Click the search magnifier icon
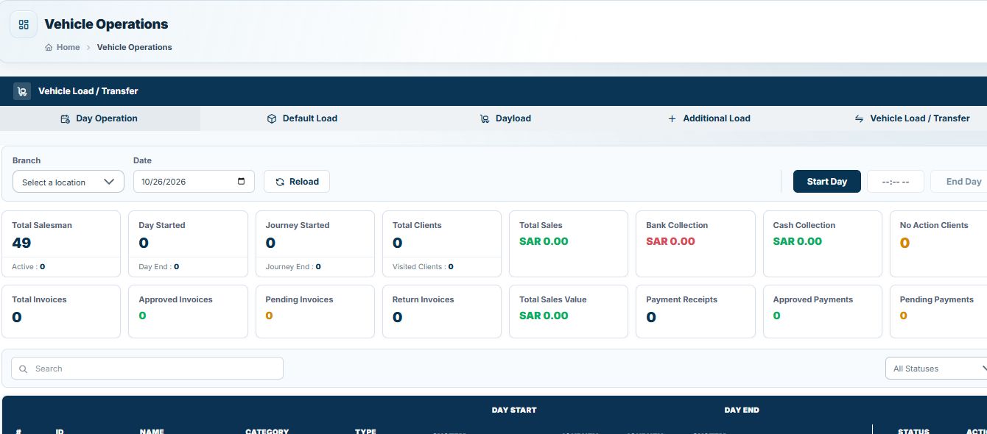987x434 pixels. click(24, 369)
